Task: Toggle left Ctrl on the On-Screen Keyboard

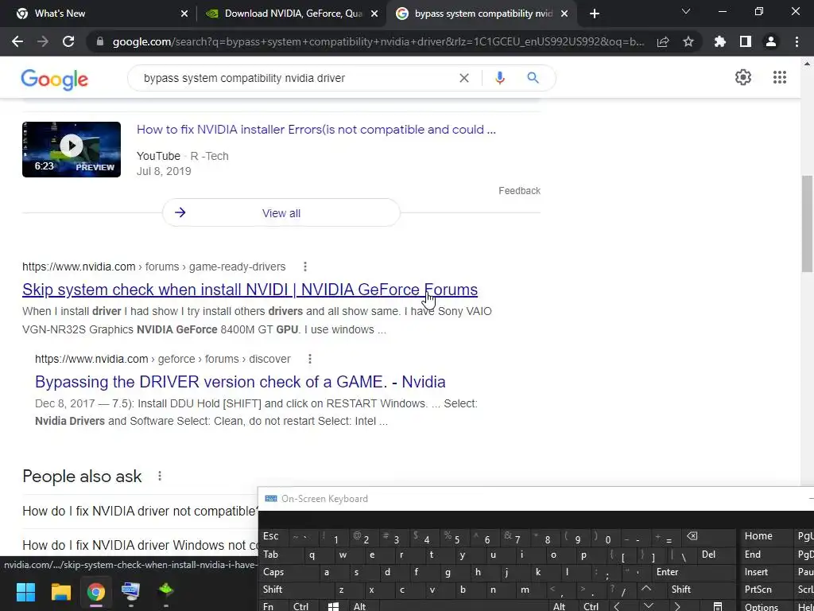Action: (x=301, y=605)
